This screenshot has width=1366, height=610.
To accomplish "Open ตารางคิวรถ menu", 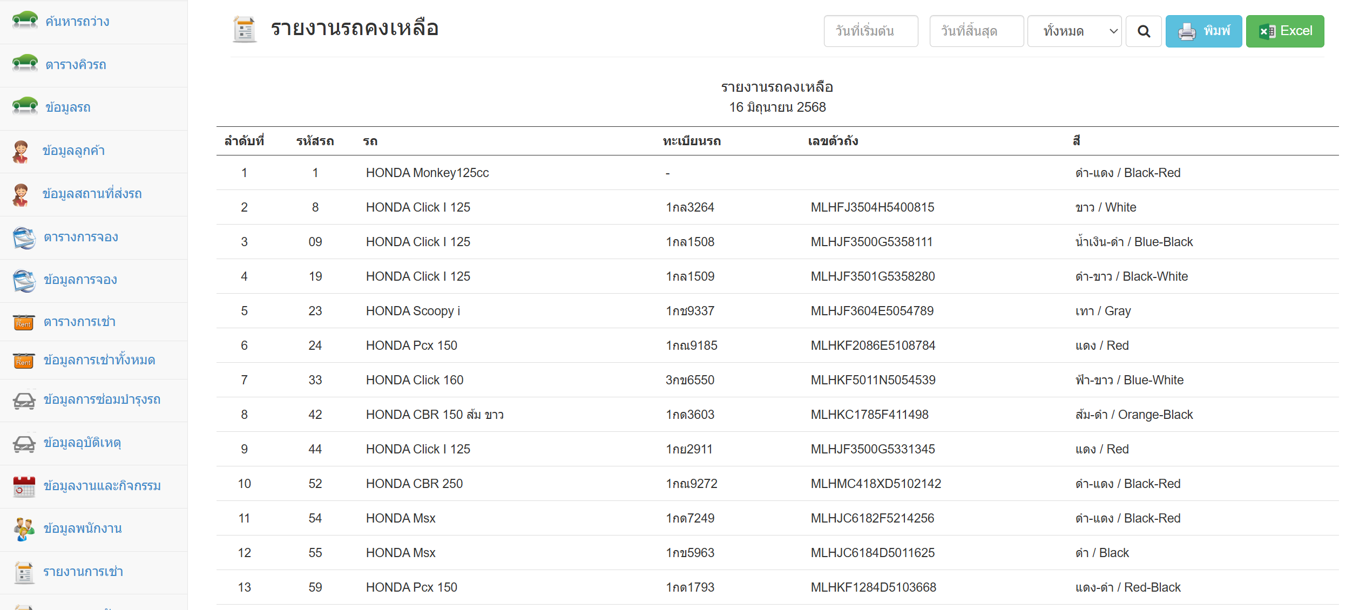I will [x=76, y=65].
